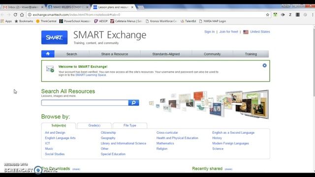
Task: Open the Apps bookmarks shortcut
Action: [6, 21]
